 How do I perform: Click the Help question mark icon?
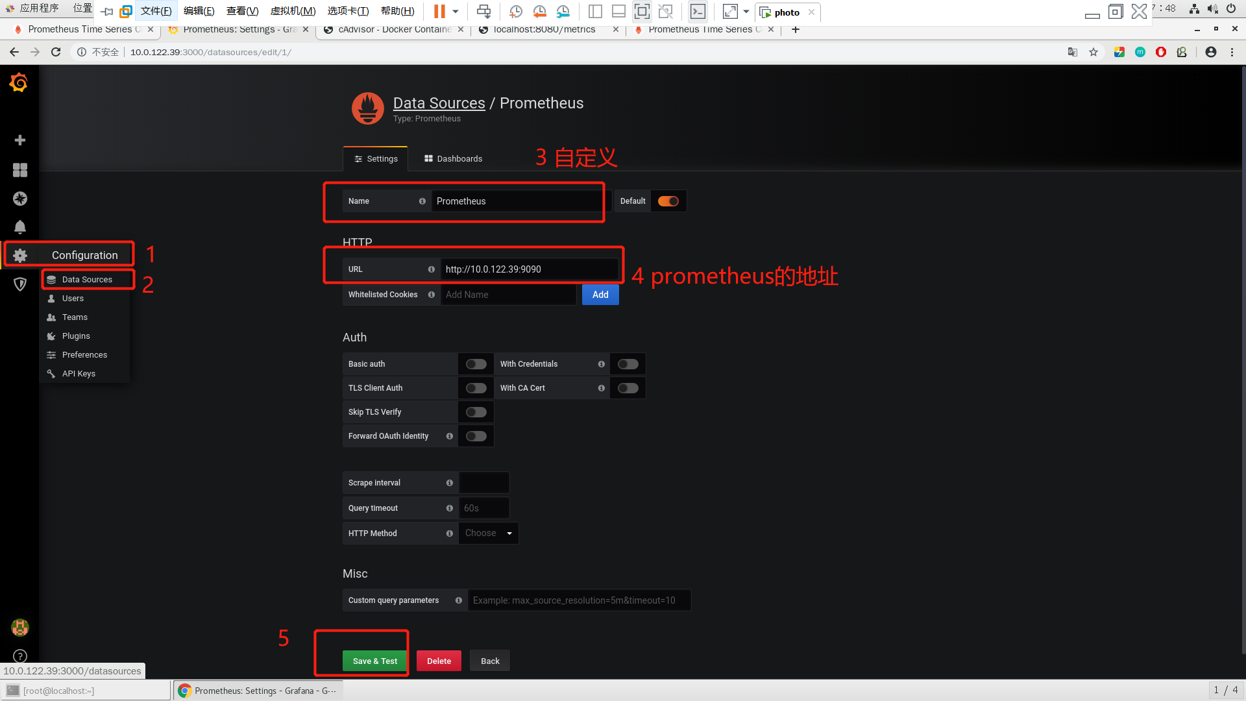[x=20, y=656]
